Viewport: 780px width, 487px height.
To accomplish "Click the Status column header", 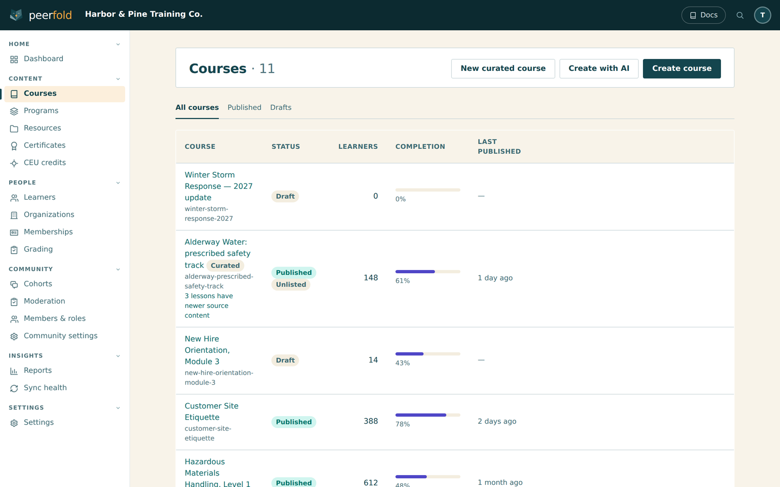I will [x=286, y=147].
